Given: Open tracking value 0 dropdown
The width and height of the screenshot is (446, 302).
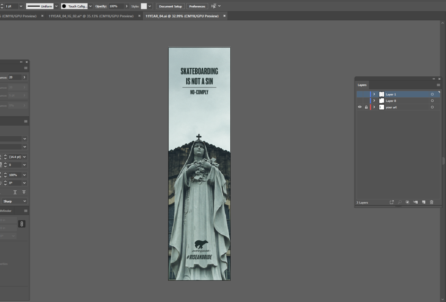Looking at the screenshot, I should [x=24, y=165].
